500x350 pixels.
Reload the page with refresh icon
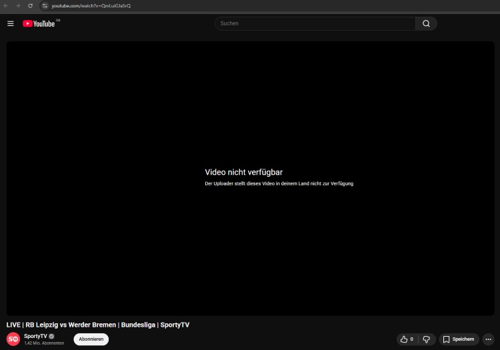point(30,6)
